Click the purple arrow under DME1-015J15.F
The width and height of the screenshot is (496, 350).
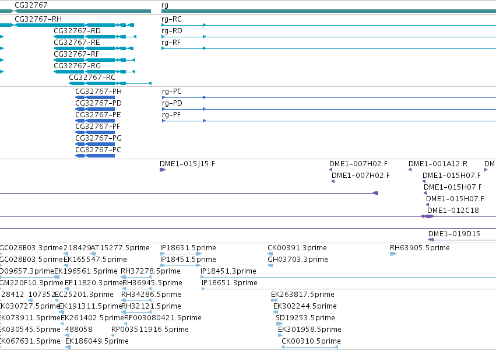(163, 170)
